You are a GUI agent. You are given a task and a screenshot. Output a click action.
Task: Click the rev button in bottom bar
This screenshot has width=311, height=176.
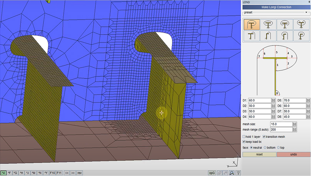tap(79, 173)
